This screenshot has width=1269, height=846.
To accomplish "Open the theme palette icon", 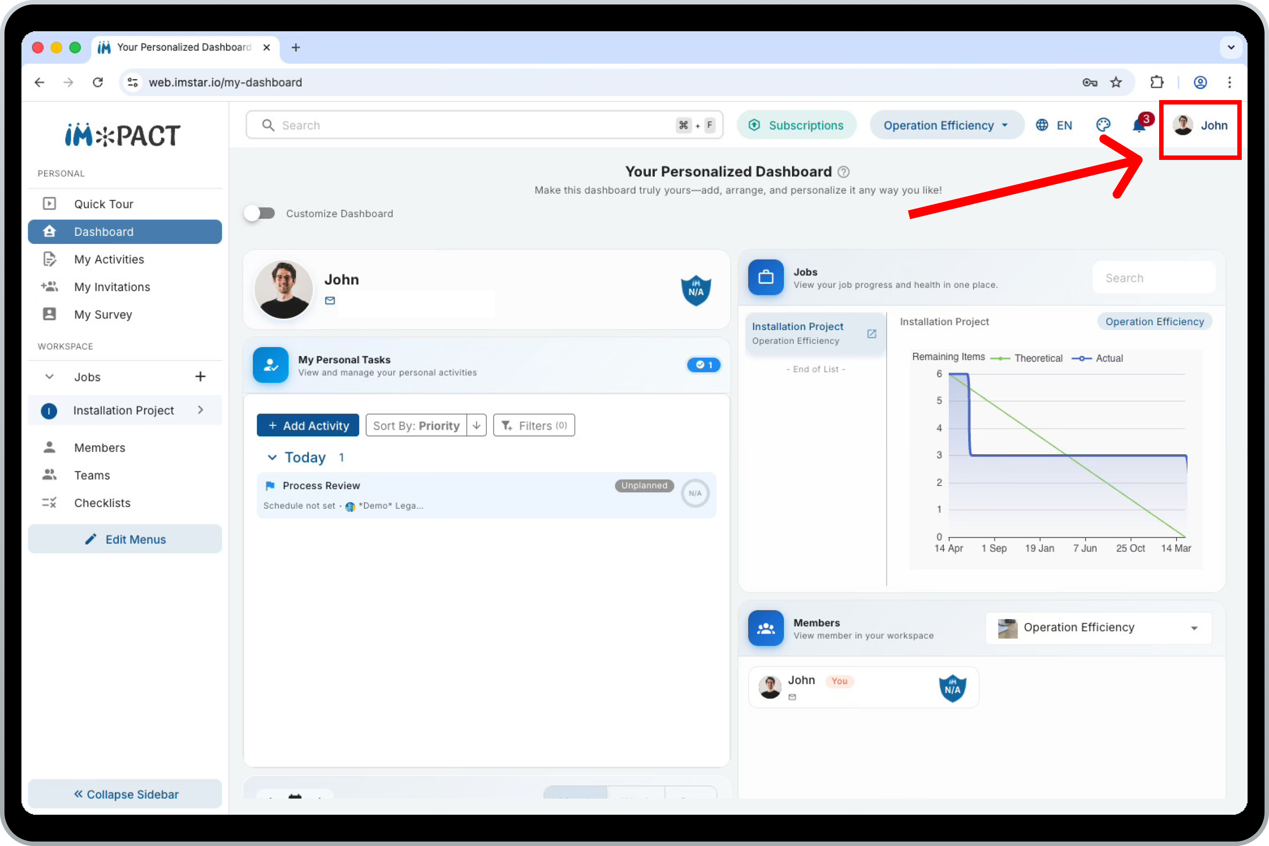I will pyautogui.click(x=1103, y=125).
